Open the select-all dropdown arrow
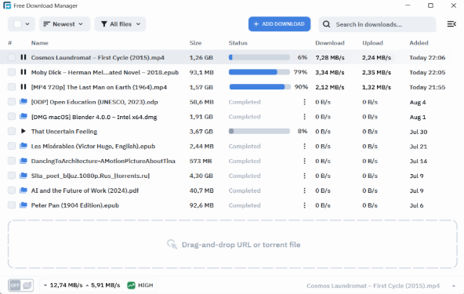This screenshot has height=294, width=464. pos(27,24)
